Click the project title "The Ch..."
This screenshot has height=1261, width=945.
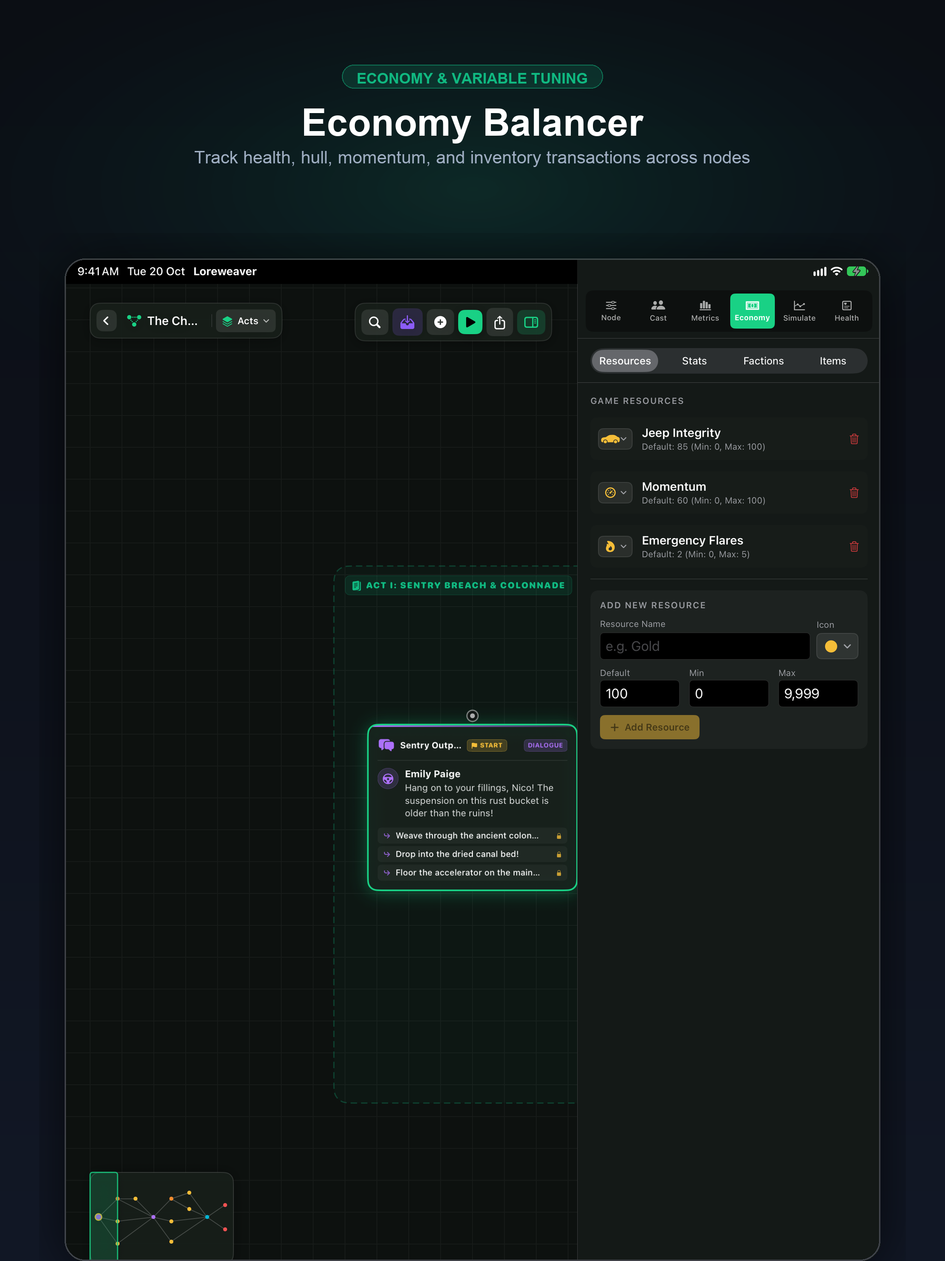172,321
